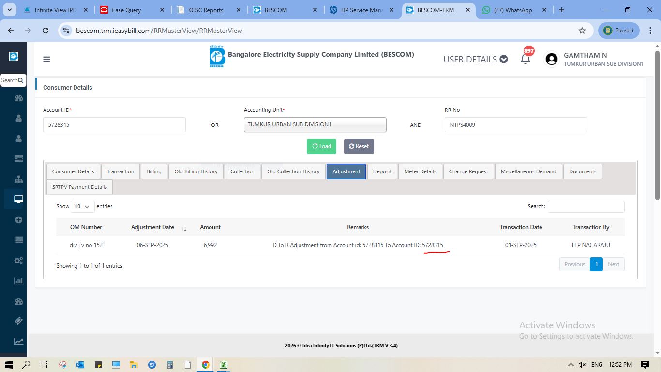
Task: Open the Show entries count dropdown
Action: pyautogui.click(x=82, y=206)
